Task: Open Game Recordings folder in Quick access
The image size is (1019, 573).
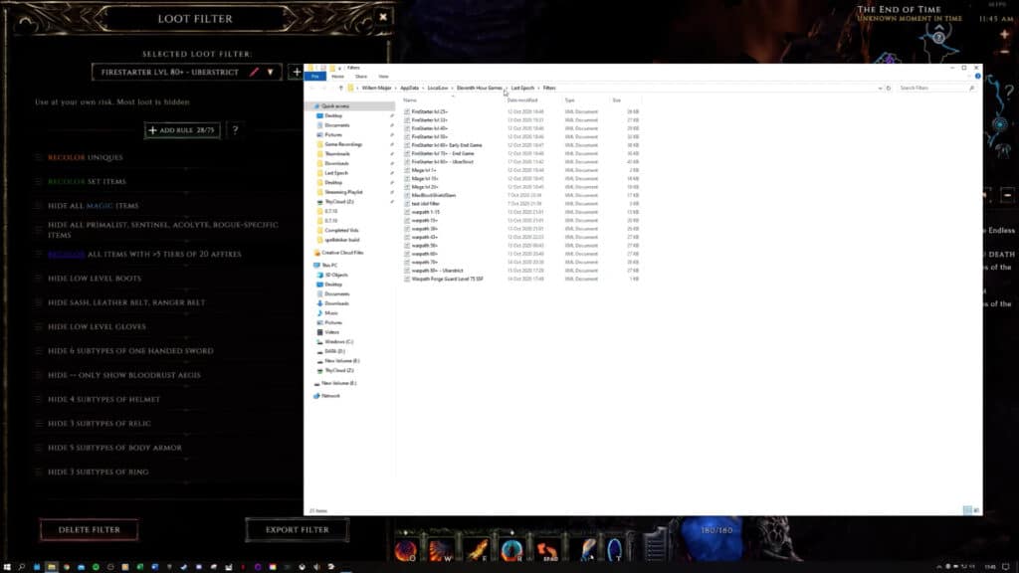Action: coord(343,144)
